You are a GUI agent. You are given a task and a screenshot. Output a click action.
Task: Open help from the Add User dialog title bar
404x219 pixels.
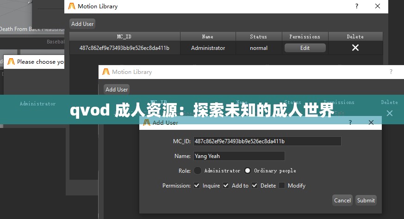350,122
